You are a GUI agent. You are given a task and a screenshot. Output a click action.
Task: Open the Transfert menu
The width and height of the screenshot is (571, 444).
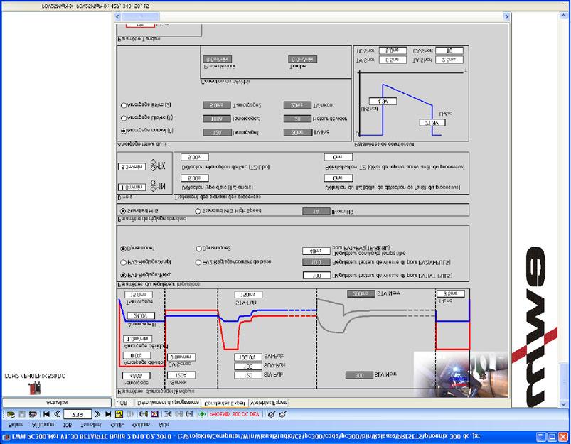91,425
